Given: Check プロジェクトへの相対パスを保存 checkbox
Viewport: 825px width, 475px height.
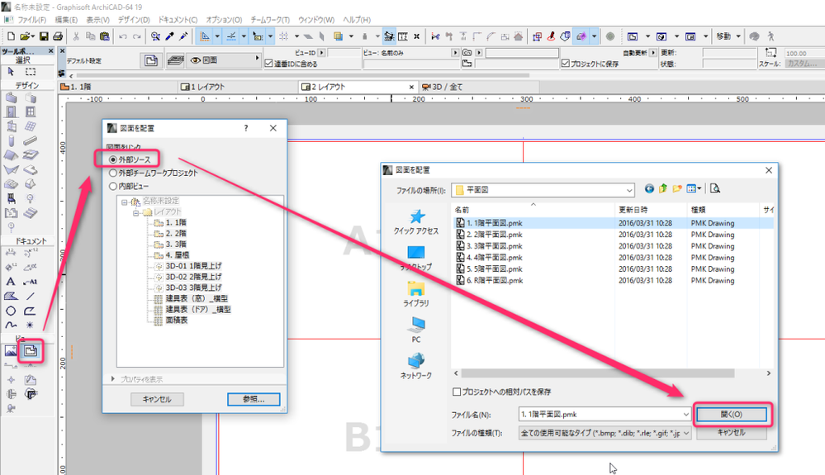Looking at the screenshot, I should click(x=457, y=392).
